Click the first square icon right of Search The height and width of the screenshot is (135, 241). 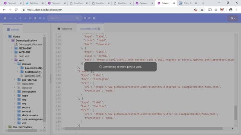(85, 18)
